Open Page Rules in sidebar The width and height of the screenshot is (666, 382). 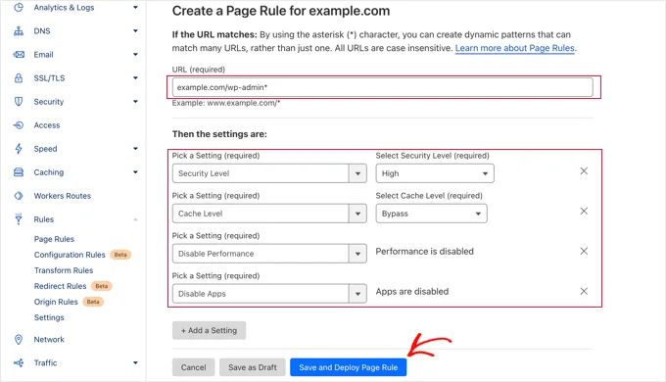(54, 239)
